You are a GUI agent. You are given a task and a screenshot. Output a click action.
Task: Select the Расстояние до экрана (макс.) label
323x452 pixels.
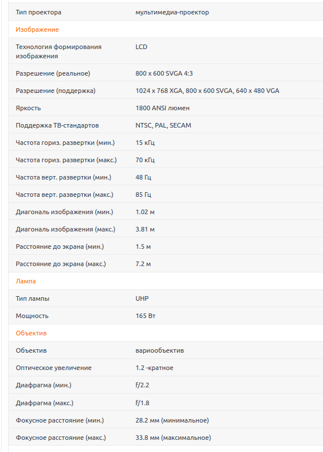61,264
